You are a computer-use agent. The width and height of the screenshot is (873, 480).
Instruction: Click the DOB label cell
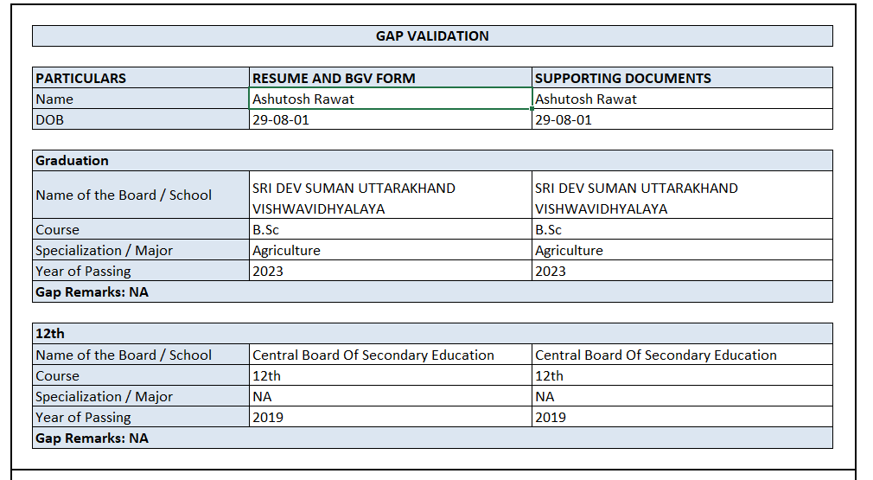(x=141, y=120)
